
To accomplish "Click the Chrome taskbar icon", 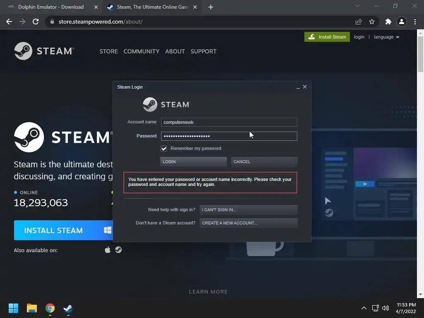I will [x=50, y=308].
